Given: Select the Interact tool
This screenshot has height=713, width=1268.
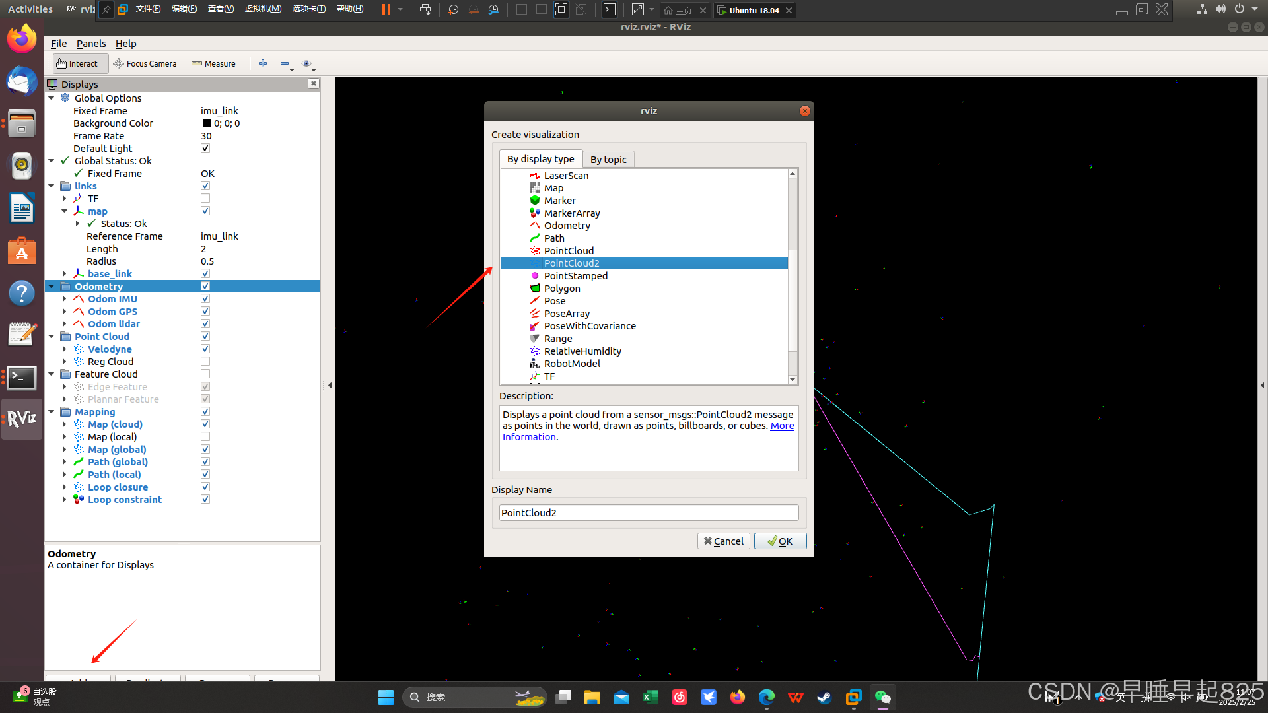Looking at the screenshot, I should [x=77, y=63].
